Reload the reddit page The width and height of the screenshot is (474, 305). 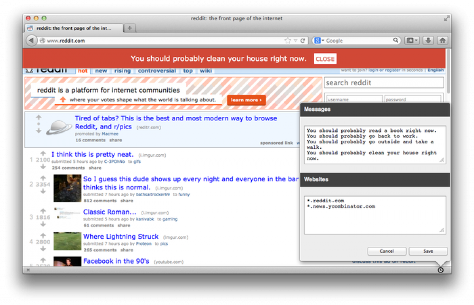point(302,40)
